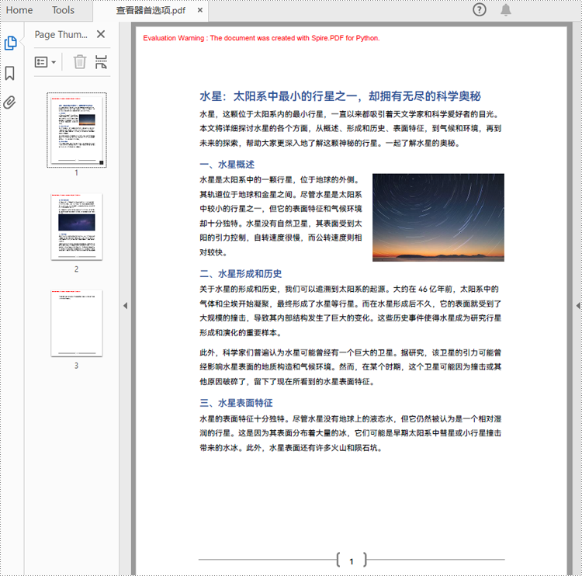The image size is (582, 576).
Task: Click the red Evaluation Warning text
Action: 262,38
